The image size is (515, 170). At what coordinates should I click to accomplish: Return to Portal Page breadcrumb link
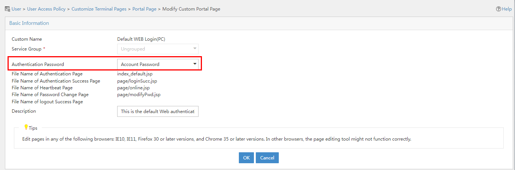click(144, 9)
